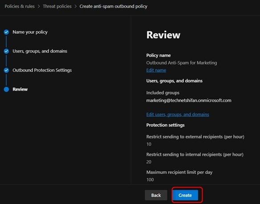Image resolution: width=260 pixels, height=204 pixels.
Task: Select the internal recipients value 20
Action: (149, 162)
